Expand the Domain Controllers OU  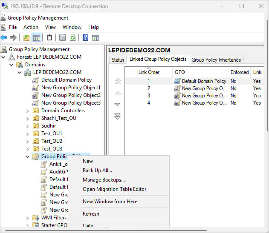(x=28, y=111)
